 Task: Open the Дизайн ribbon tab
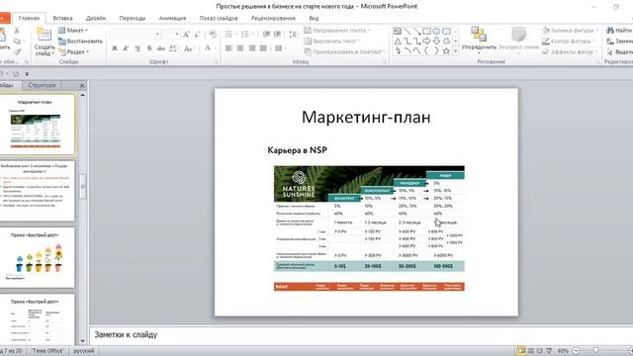(96, 18)
